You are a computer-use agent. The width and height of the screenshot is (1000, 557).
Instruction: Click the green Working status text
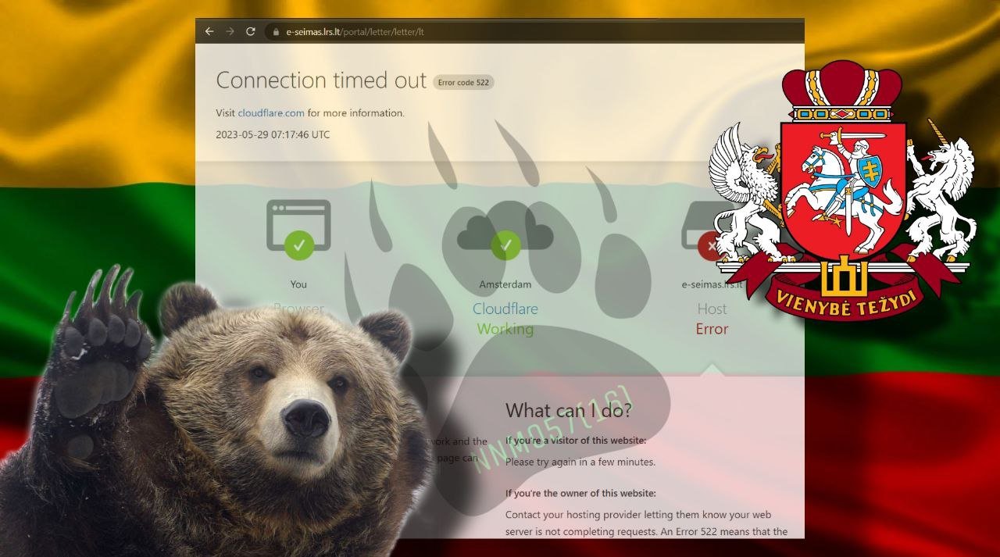click(x=505, y=329)
